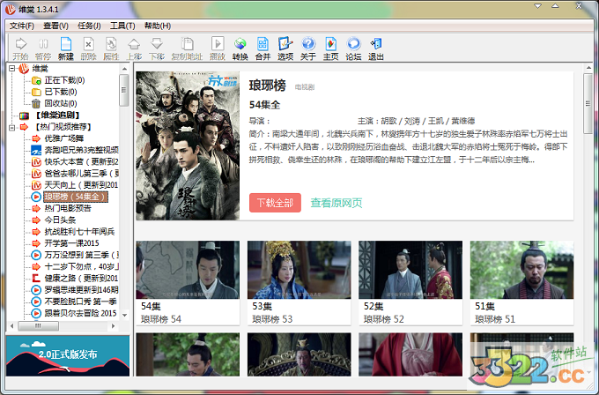This screenshot has height=395, width=599.
Task: Click the 下载全部 button
Action: coord(275,203)
